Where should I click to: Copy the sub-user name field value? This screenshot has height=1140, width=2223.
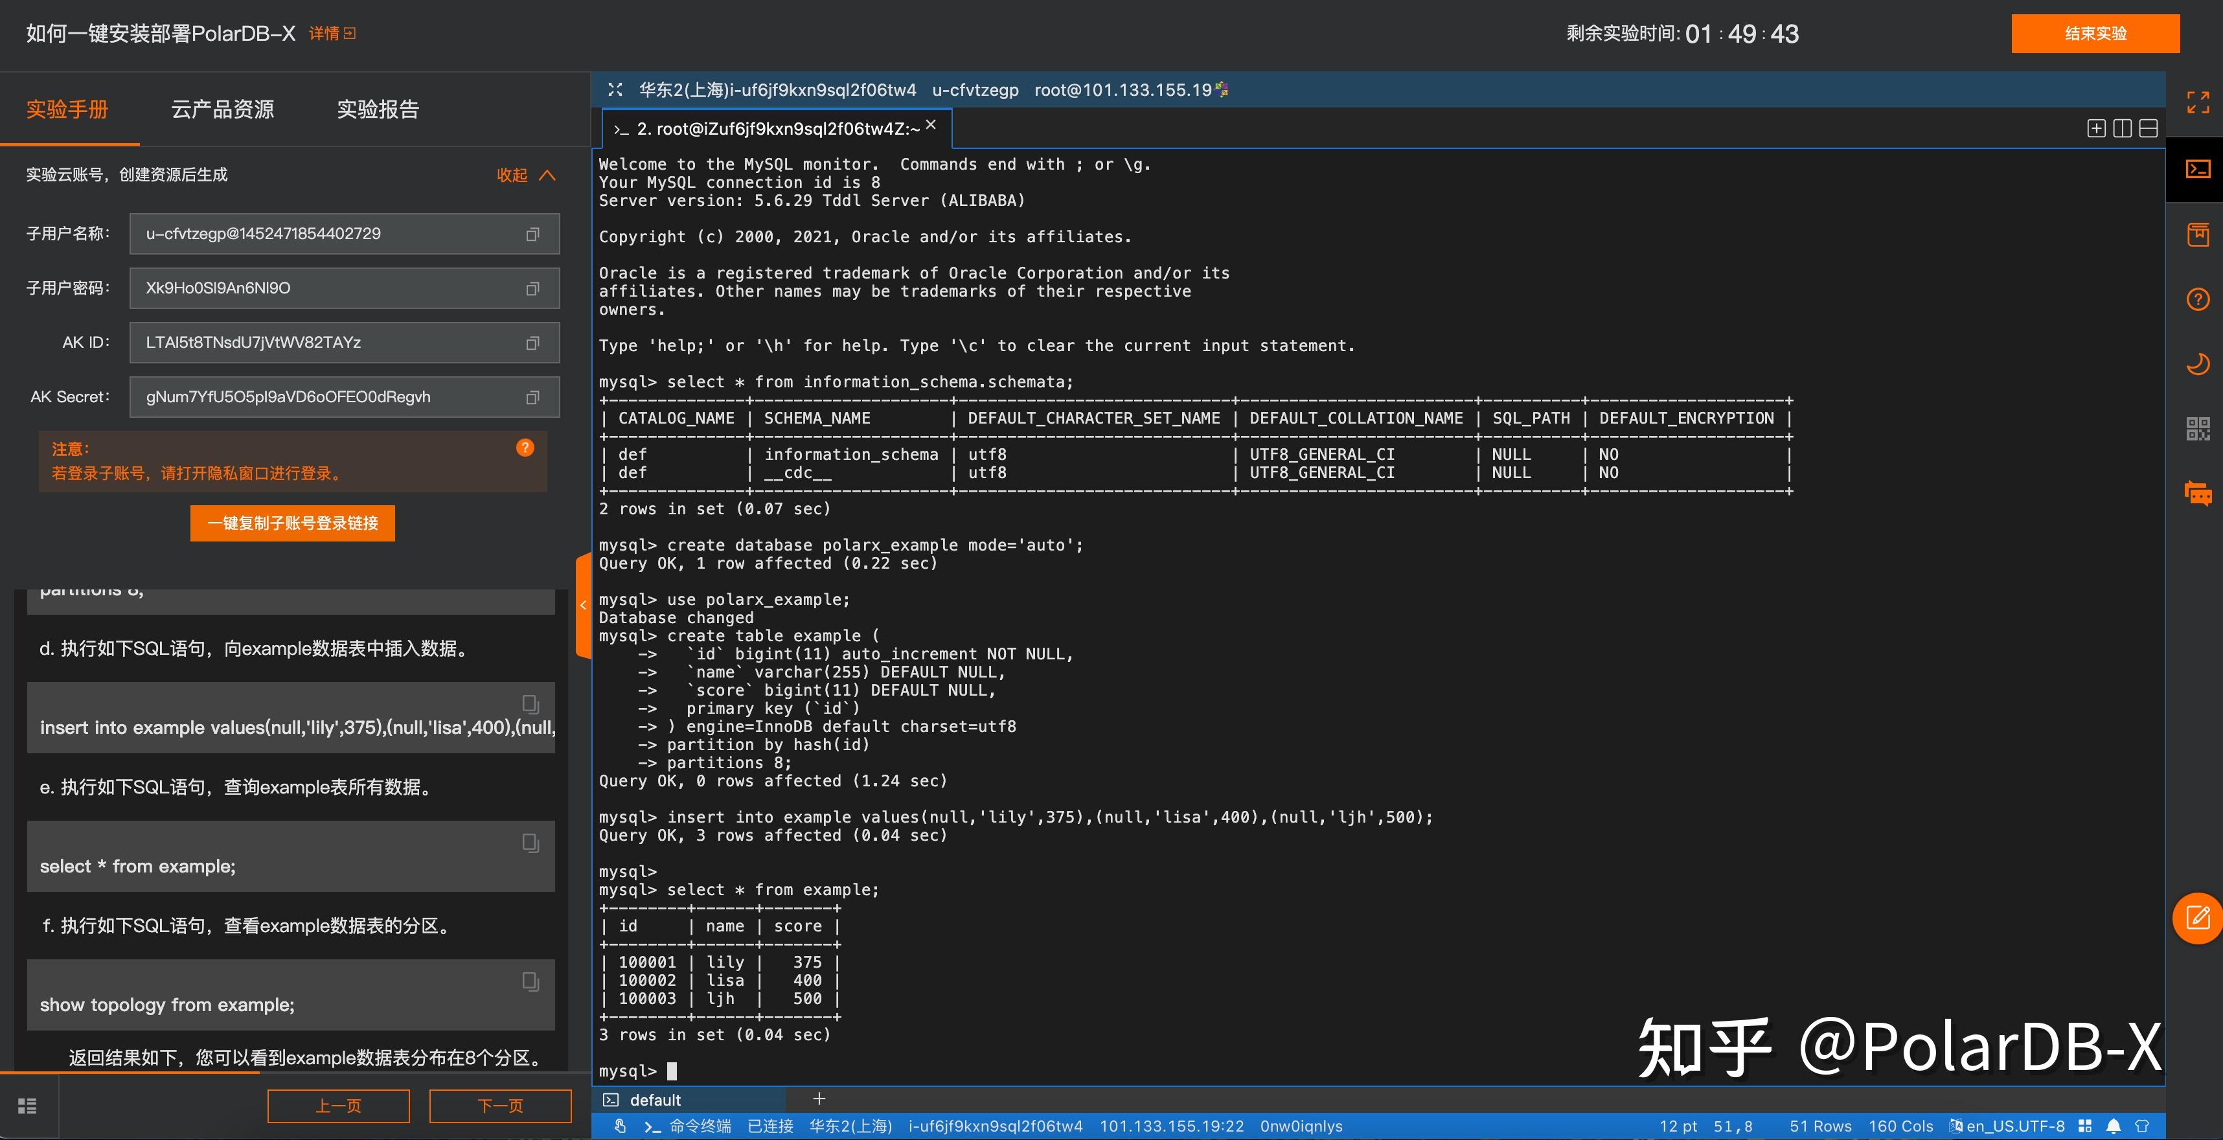coord(532,234)
